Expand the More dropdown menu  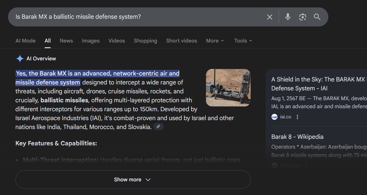215,41
